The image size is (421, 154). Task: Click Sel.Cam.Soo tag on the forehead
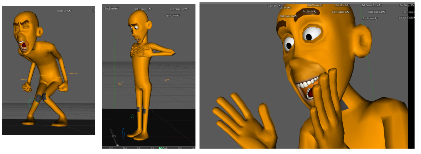pyautogui.click(x=289, y=16)
